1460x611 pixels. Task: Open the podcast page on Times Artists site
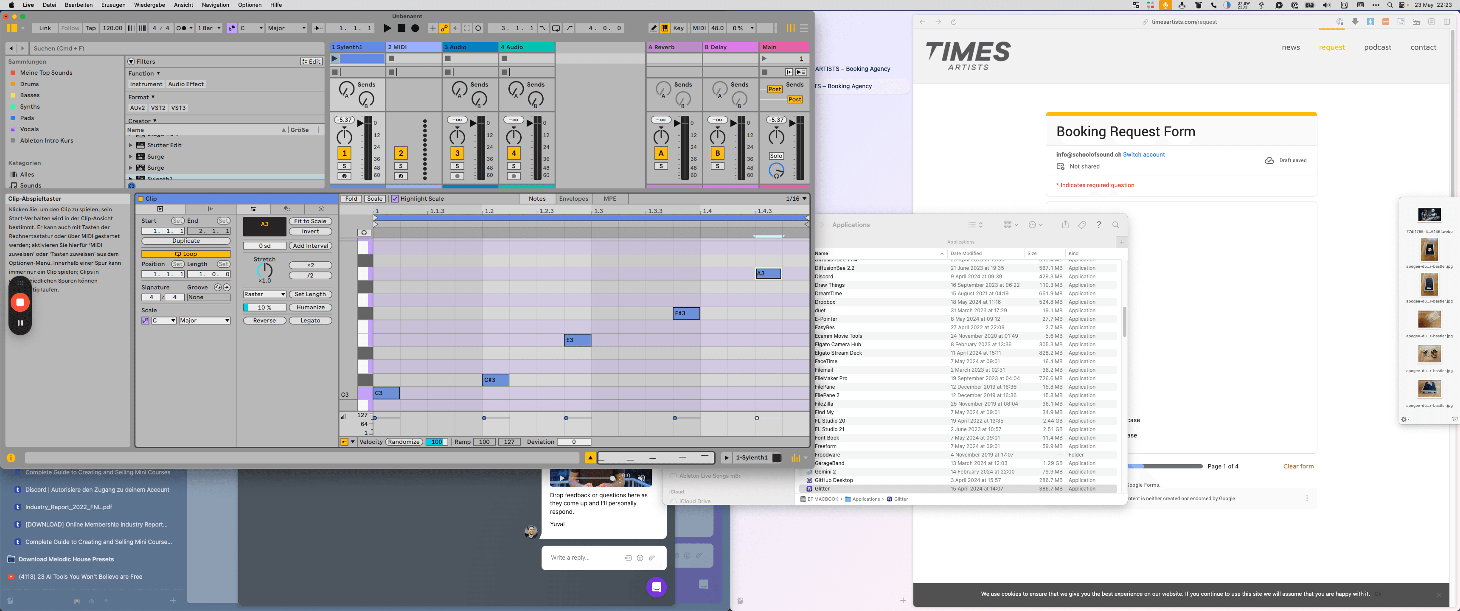point(1377,47)
